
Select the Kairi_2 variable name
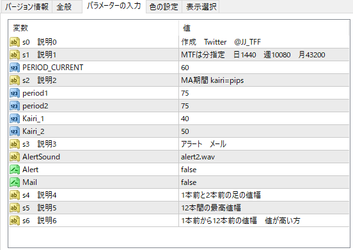[x=33, y=131]
